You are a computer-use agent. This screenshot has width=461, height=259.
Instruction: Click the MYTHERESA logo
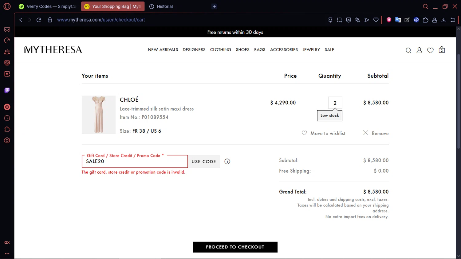tap(53, 50)
